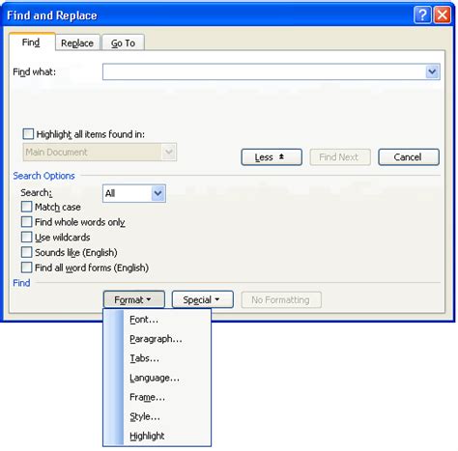Open the Search direction All dropdown
Screen dimensions: 458x451
click(134, 193)
